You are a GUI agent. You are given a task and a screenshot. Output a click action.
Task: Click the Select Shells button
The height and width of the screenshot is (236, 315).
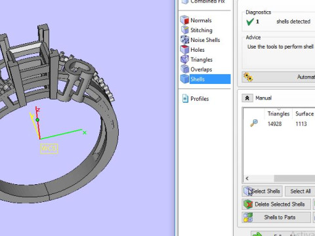click(262, 191)
